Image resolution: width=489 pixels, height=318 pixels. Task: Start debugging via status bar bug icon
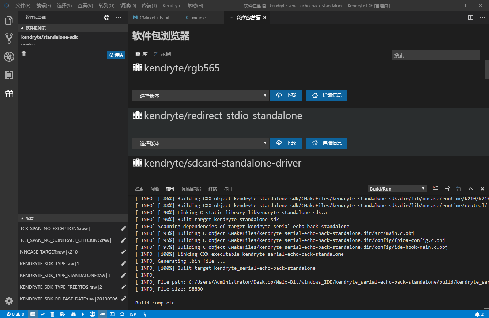(73, 314)
